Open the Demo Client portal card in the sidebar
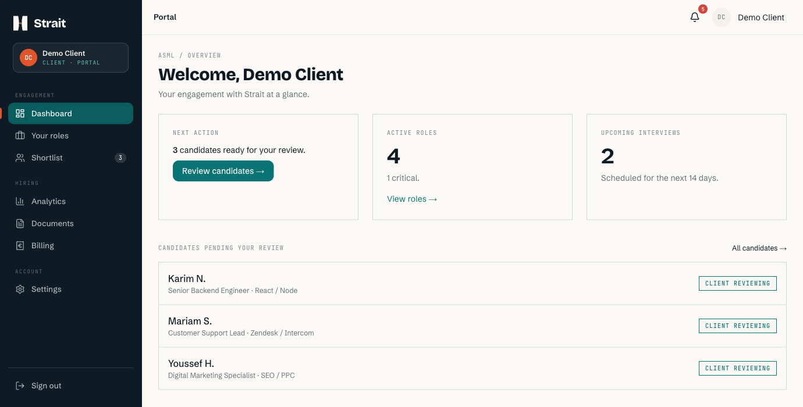 70,58
